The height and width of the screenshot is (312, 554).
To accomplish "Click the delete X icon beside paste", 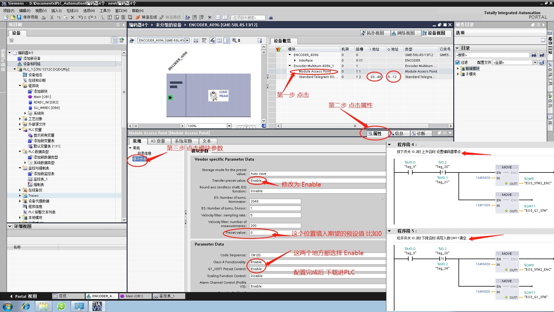I will [x=72, y=17].
